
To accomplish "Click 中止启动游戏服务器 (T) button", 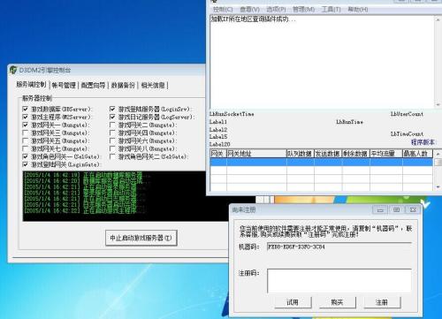I will pyautogui.click(x=141, y=238).
